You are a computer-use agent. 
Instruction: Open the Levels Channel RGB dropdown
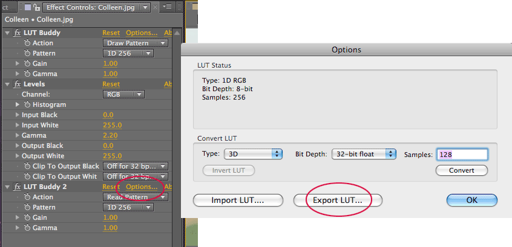(x=123, y=94)
